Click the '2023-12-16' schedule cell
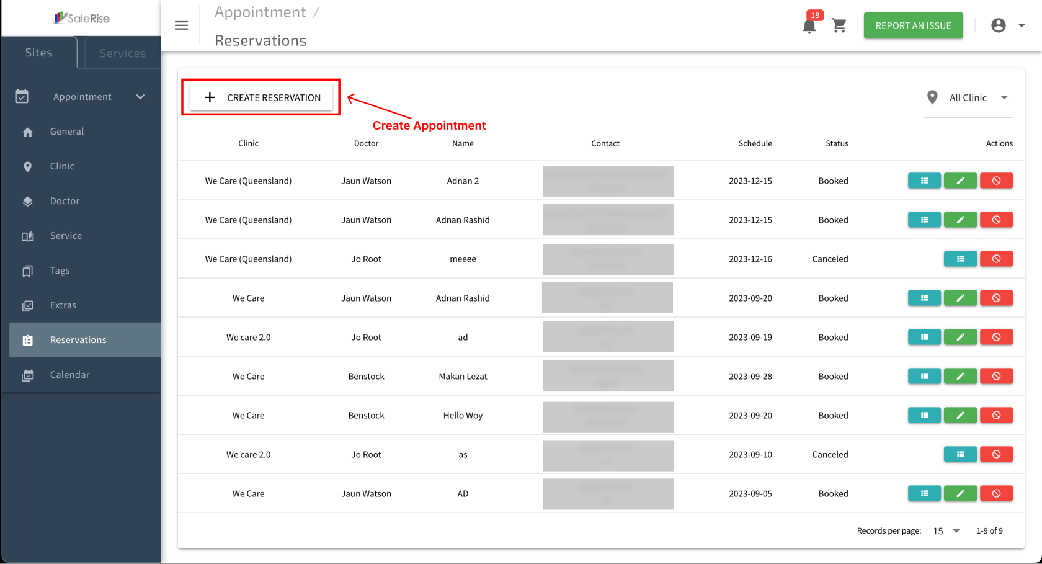 coord(750,259)
